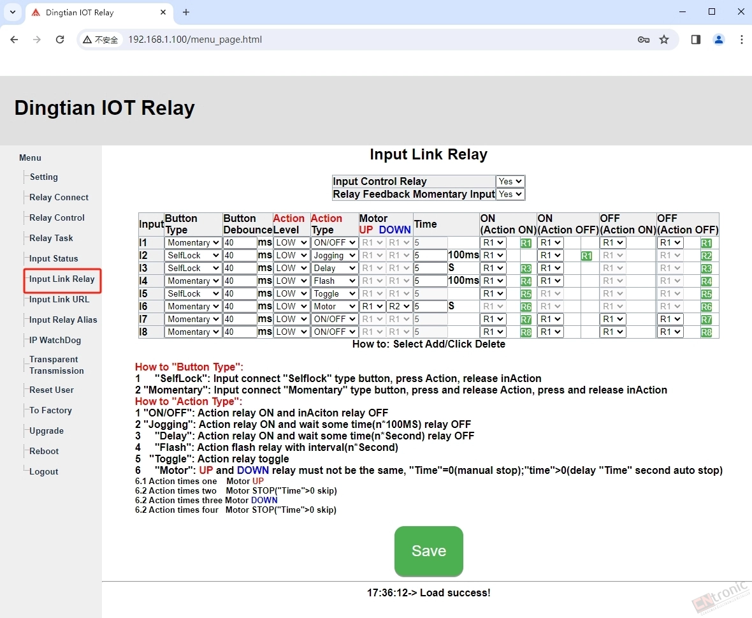Close the Dingtian IOT Relay tab

coord(163,13)
